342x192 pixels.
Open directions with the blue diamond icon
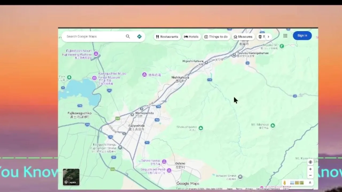[x=139, y=37]
